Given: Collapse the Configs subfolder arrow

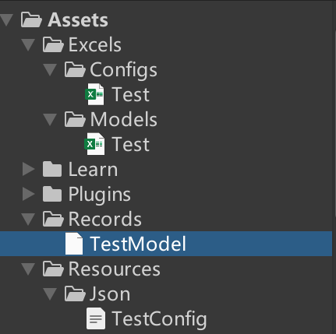Looking at the screenshot, I should 50,69.
